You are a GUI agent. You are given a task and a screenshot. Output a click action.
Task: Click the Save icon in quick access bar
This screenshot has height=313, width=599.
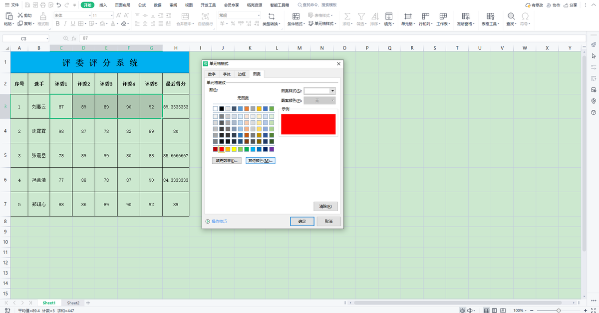coord(27,5)
